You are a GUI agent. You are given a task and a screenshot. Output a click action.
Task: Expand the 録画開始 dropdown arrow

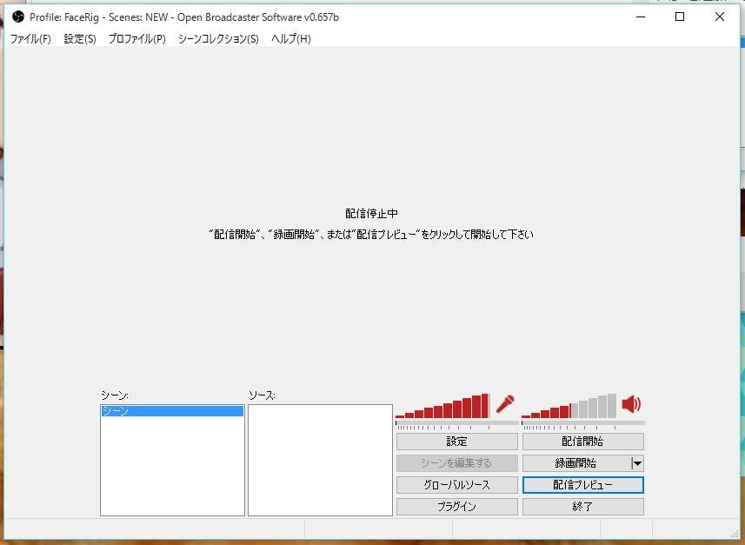point(637,463)
